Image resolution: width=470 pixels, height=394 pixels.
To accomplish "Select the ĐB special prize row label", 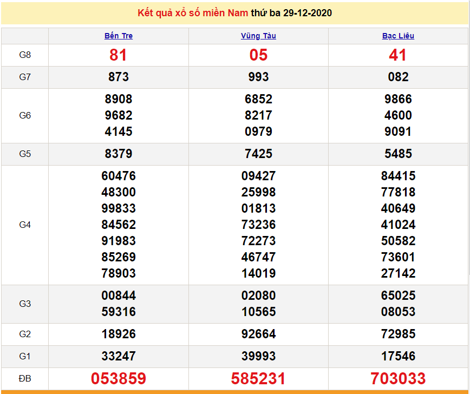I will [x=25, y=378].
